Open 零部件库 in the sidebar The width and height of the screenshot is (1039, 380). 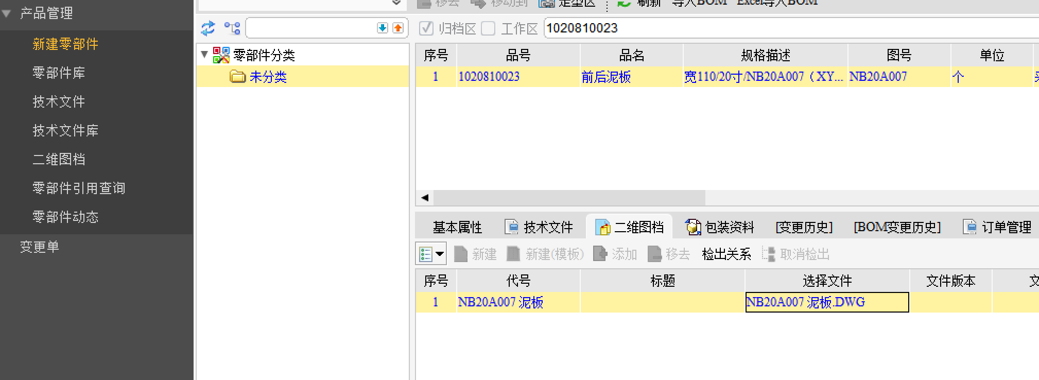(59, 73)
